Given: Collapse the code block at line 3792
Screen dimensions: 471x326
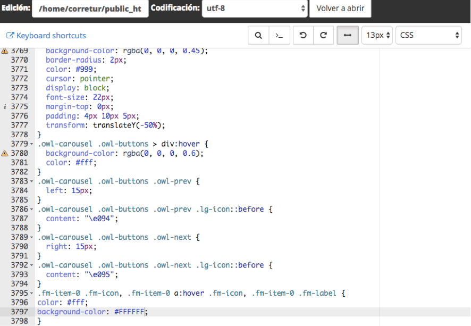Looking at the screenshot, I should [x=31, y=265].
